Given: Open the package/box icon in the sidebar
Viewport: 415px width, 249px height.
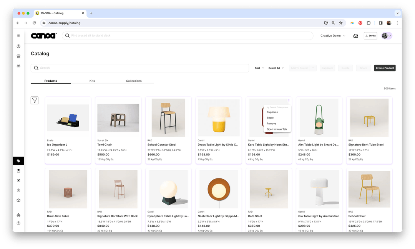Looking at the screenshot, I should (x=18, y=200).
